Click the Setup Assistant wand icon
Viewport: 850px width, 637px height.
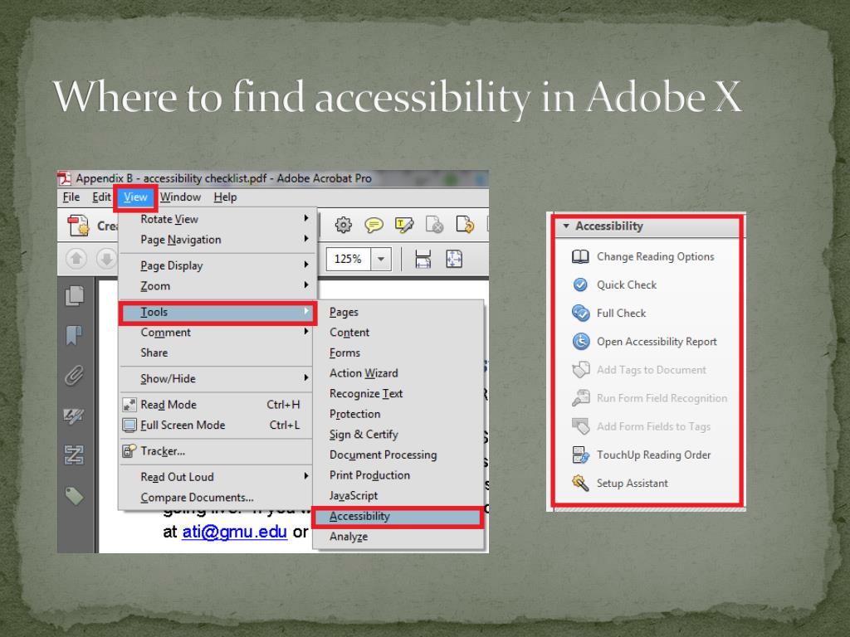(580, 483)
